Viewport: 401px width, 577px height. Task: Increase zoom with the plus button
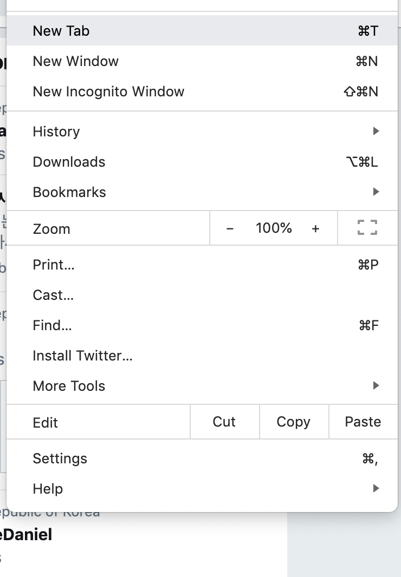coord(315,228)
